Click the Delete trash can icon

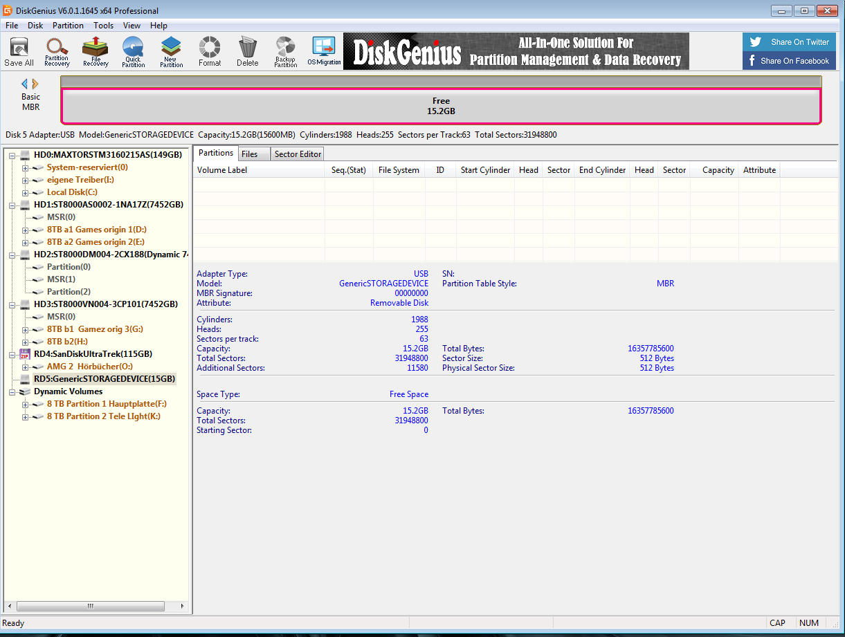(x=247, y=52)
